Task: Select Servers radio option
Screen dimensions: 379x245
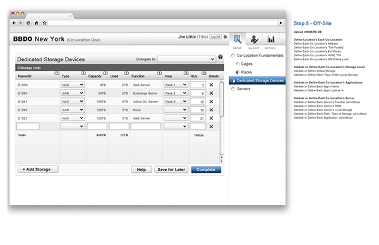Action: tap(233, 89)
